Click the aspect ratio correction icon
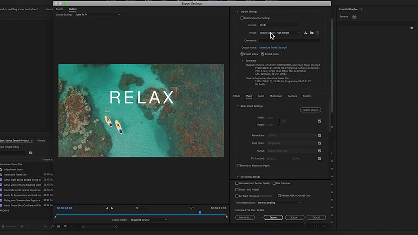The height and width of the screenshot is (235, 418). [x=191, y=208]
